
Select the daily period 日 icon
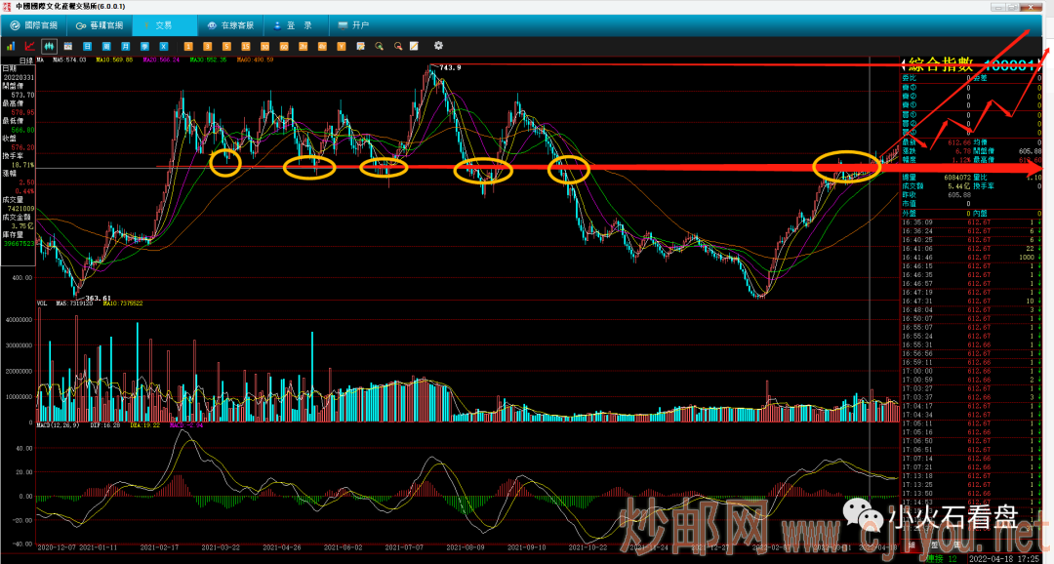(x=87, y=46)
